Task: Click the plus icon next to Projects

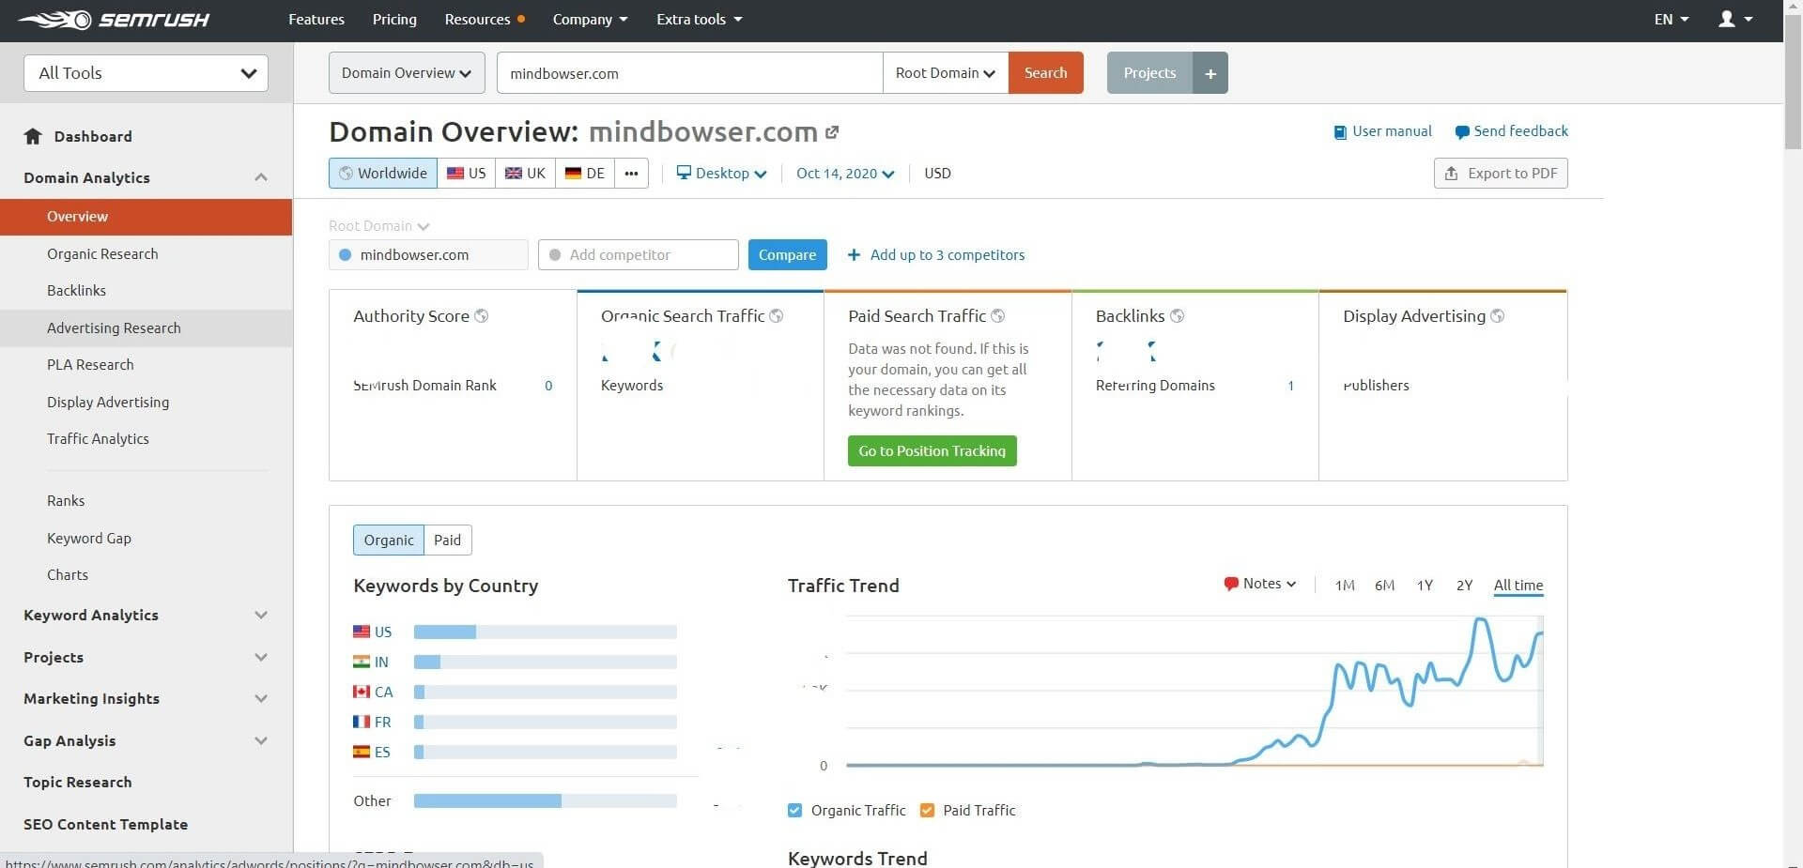Action: click(1210, 73)
